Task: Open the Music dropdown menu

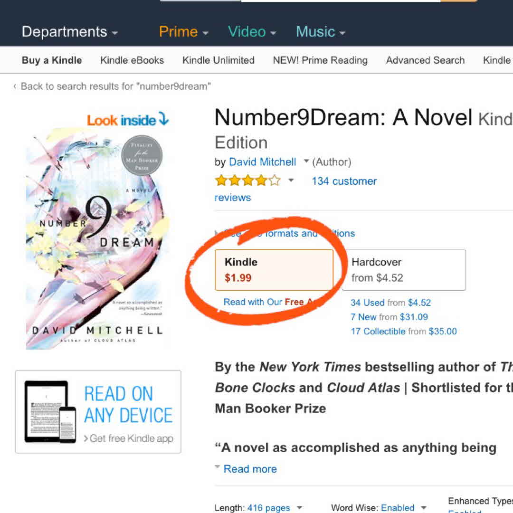Action: pos(320,32)
